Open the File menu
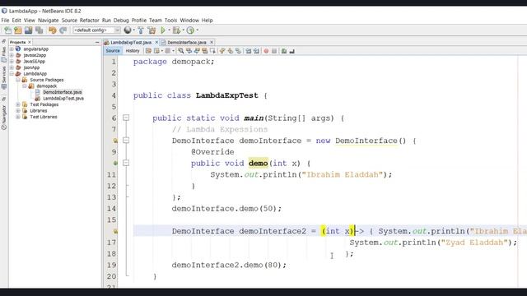Screen dimensions: 527x296 6,20
